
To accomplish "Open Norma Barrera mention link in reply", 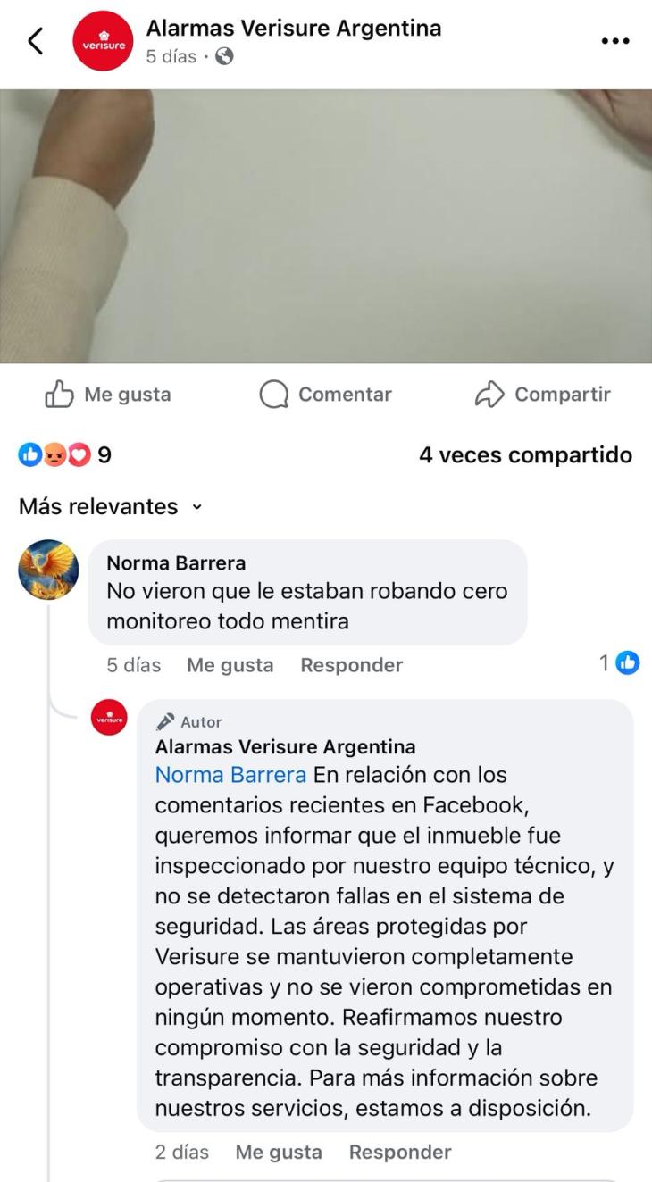I will coord(230,775).
